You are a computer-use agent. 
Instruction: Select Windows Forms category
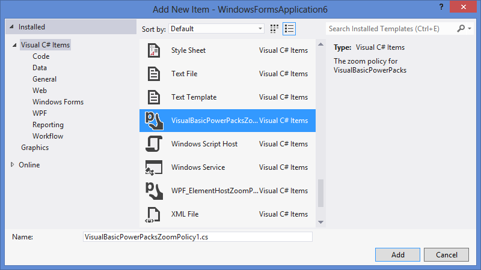58,102
